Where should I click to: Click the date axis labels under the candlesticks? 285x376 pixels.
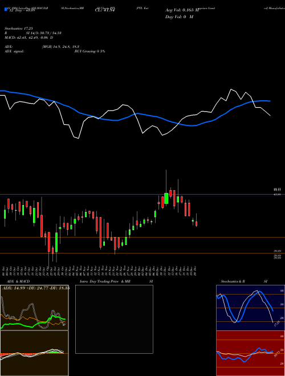coord(100,271)
